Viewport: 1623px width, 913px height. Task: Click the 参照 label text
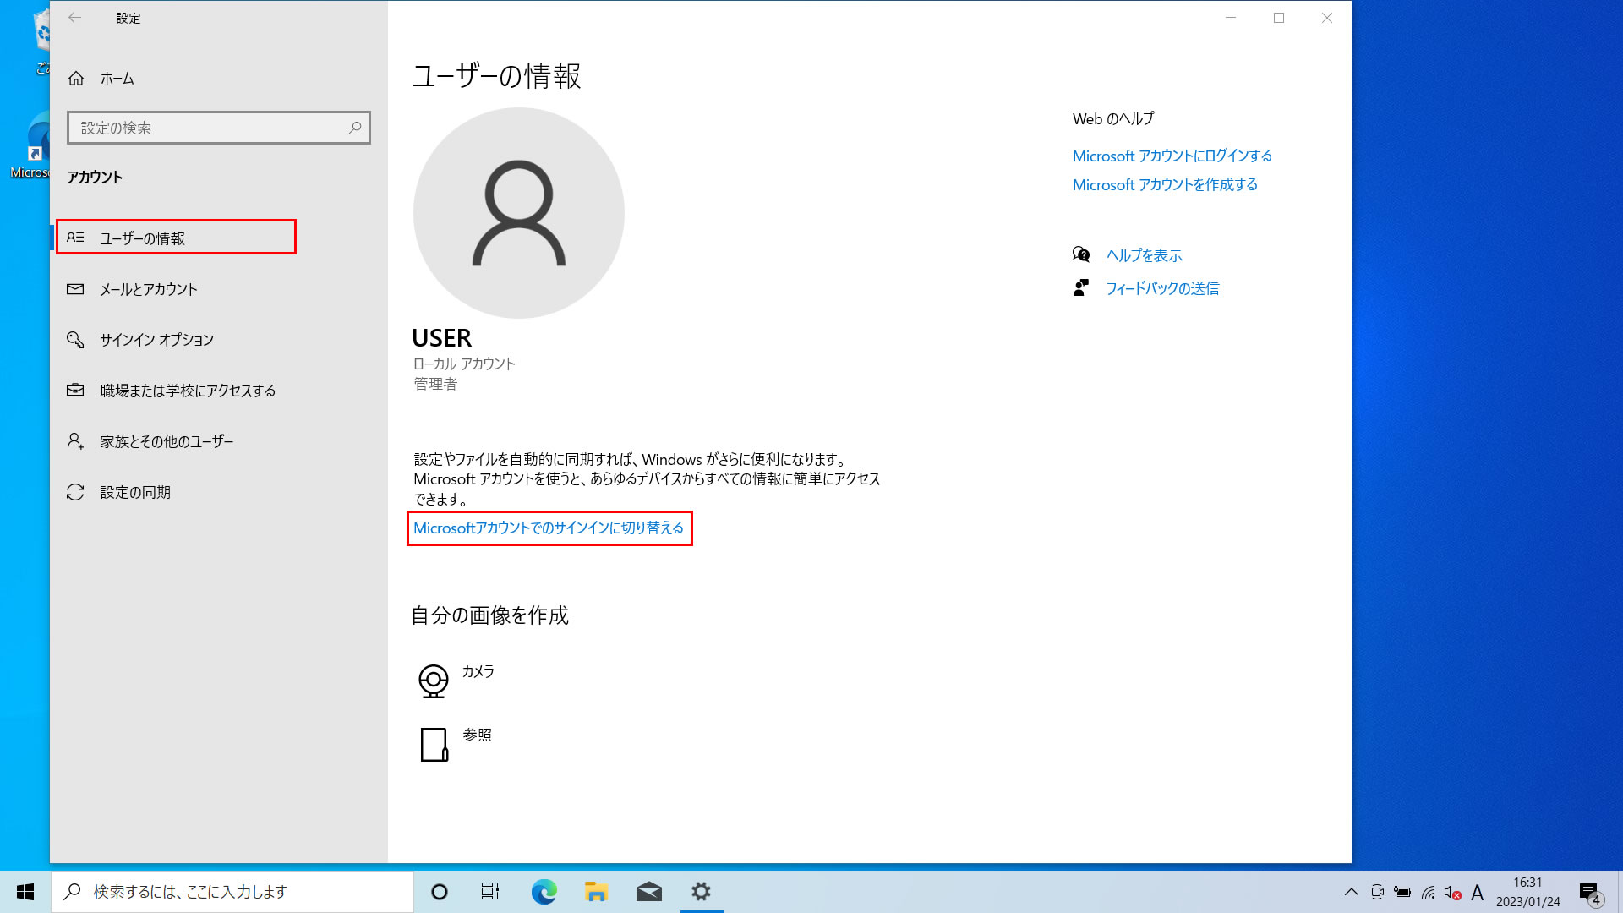coord(478,735)
